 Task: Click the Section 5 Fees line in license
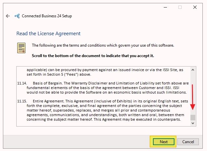(x=59, y=74)
